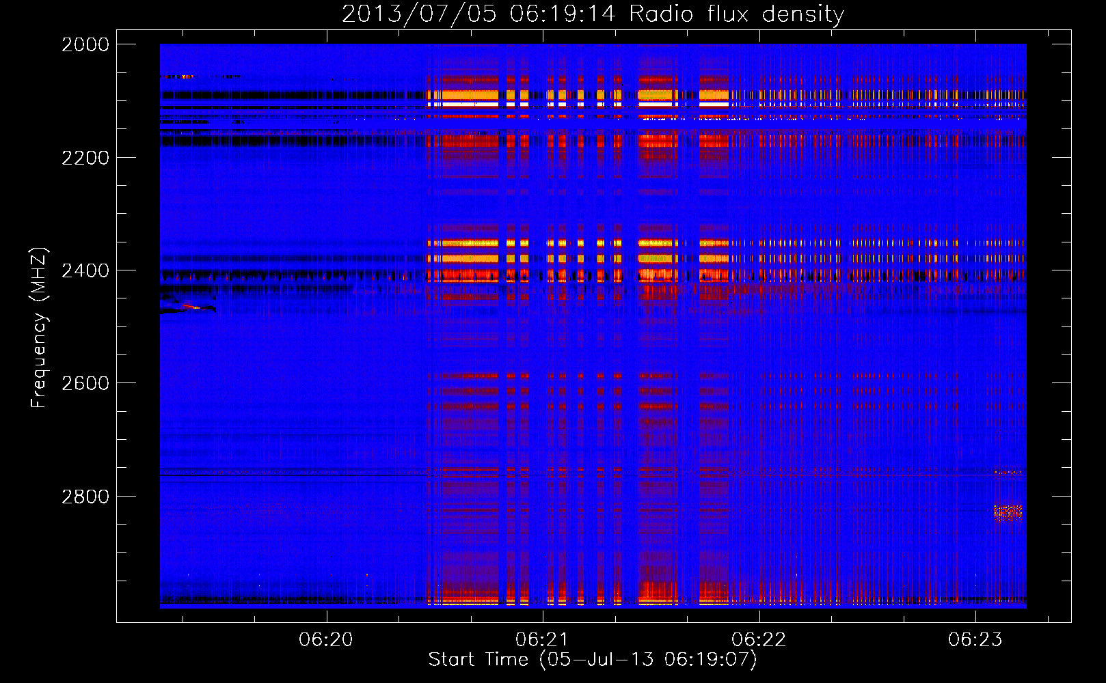Click the 06:22 time tick label

(x=759, y=639)
